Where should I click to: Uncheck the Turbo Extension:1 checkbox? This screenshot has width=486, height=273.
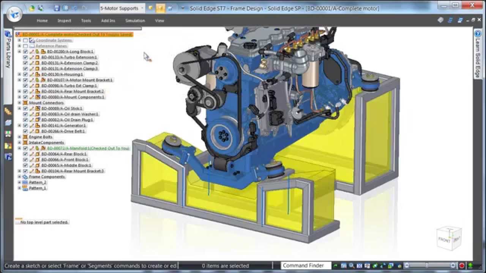[x=25, y=57]
